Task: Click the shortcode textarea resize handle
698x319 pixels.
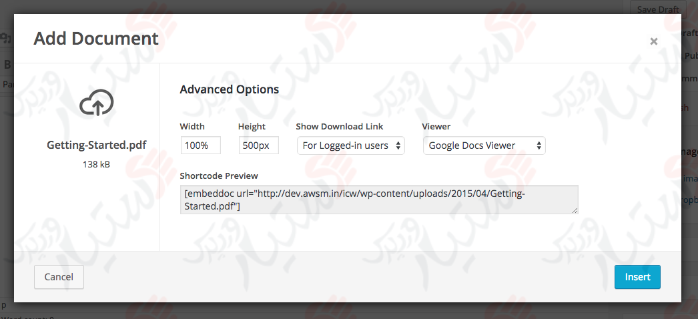Action: 575,210
